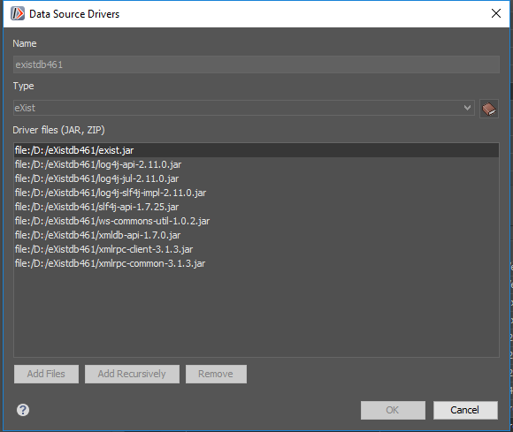The image size is (513, 432).
Task: Select log4j-slf4j-impl-2.11.0.jar entry
Action: point(256,193)
